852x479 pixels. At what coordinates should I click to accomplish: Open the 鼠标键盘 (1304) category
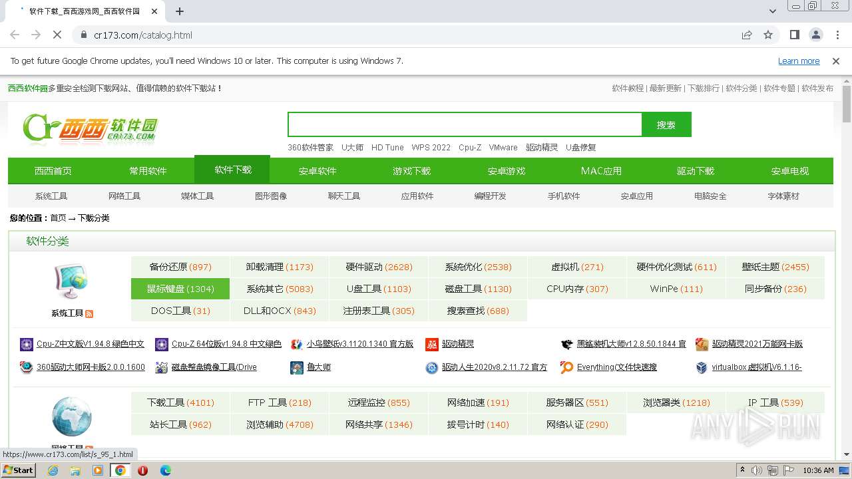tap(180, 289)
